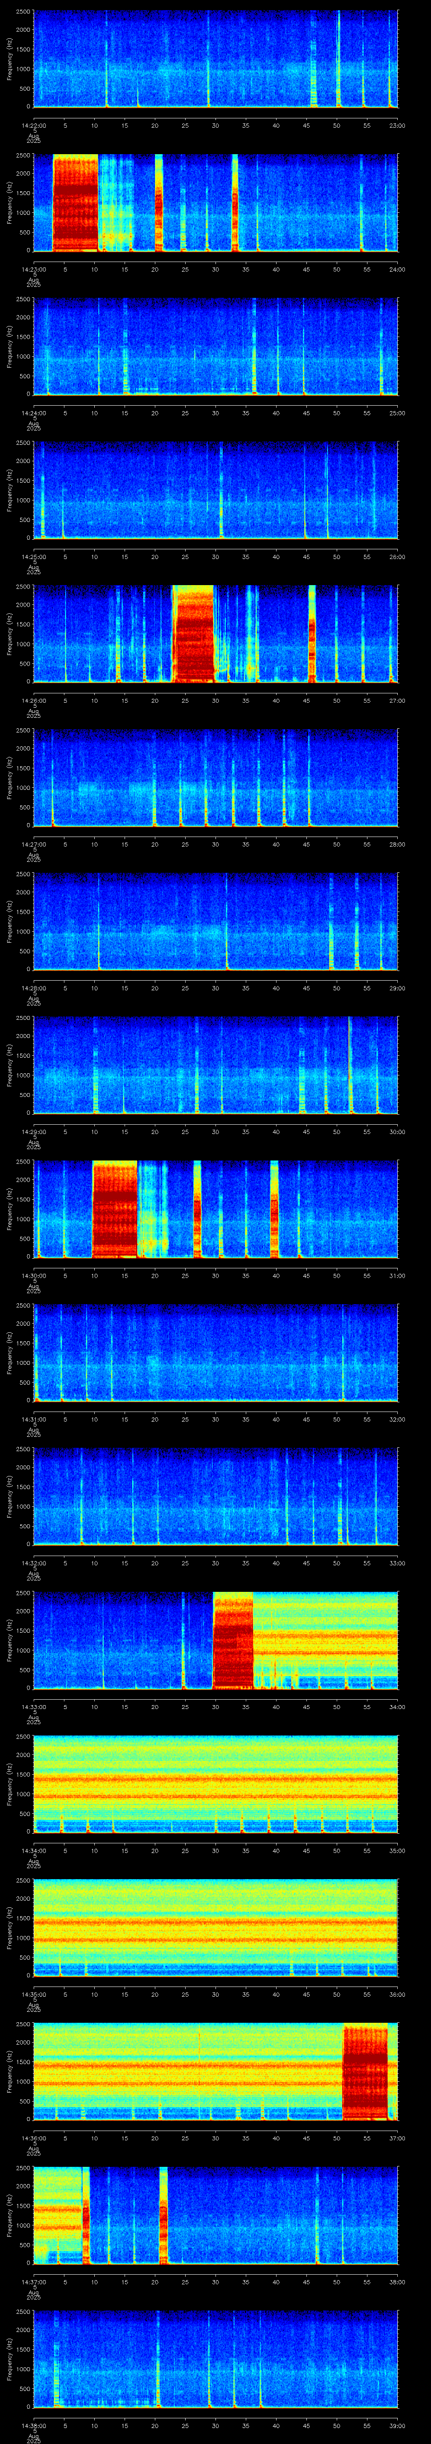Open the spectrogram panel starting at 14:24:00

[215, 346]
